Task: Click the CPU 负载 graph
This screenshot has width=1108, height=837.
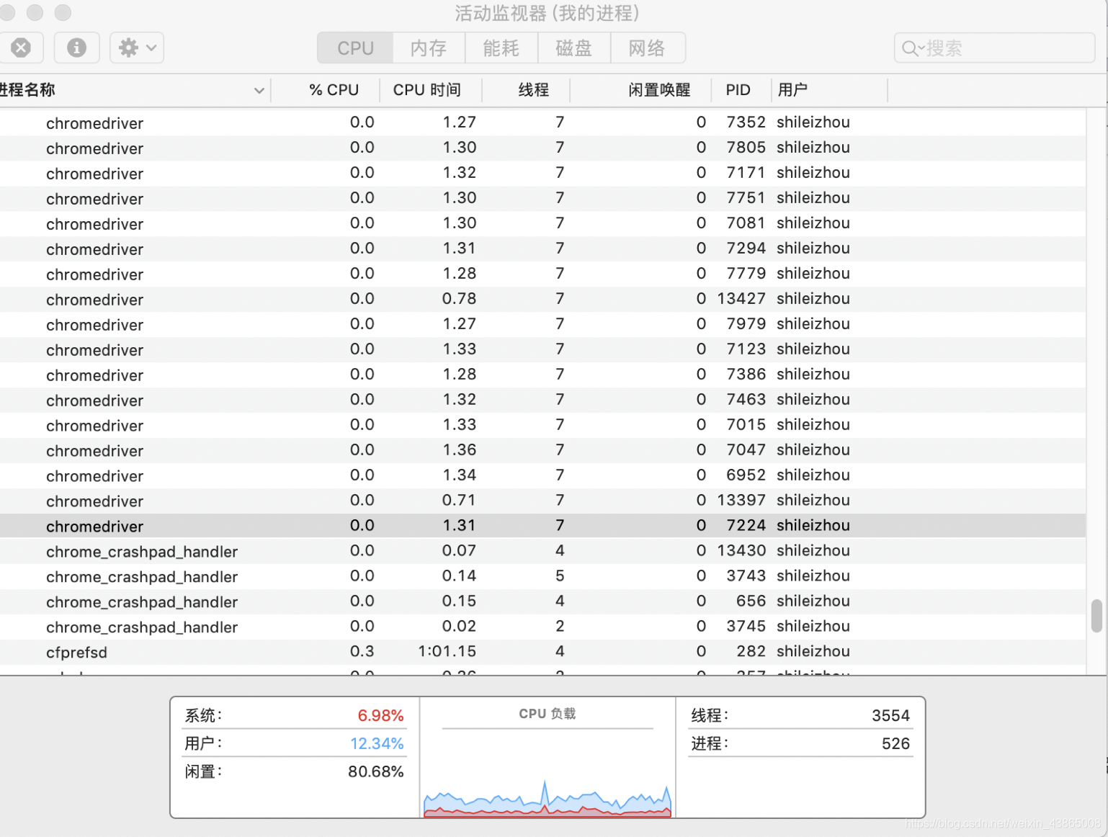Action: click(x=548, y=799)
